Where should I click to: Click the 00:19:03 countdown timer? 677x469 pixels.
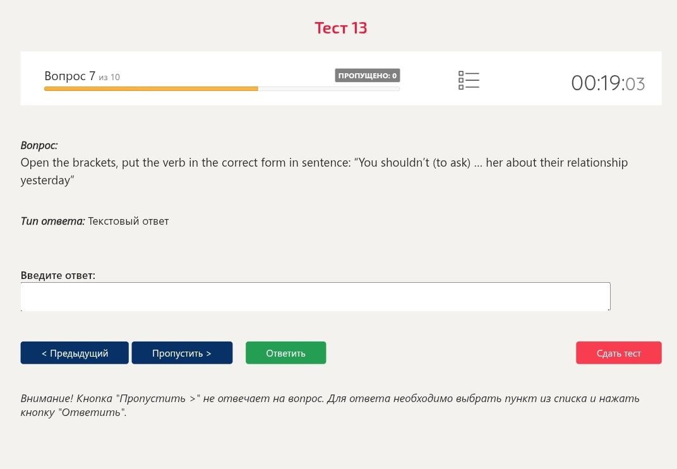(x=608, y=83)
